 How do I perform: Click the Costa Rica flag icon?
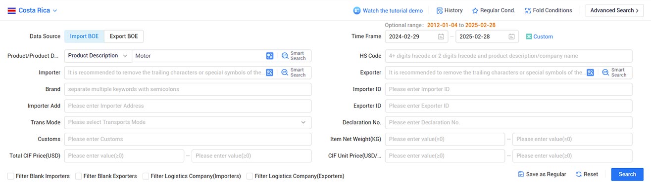[11, 10]
